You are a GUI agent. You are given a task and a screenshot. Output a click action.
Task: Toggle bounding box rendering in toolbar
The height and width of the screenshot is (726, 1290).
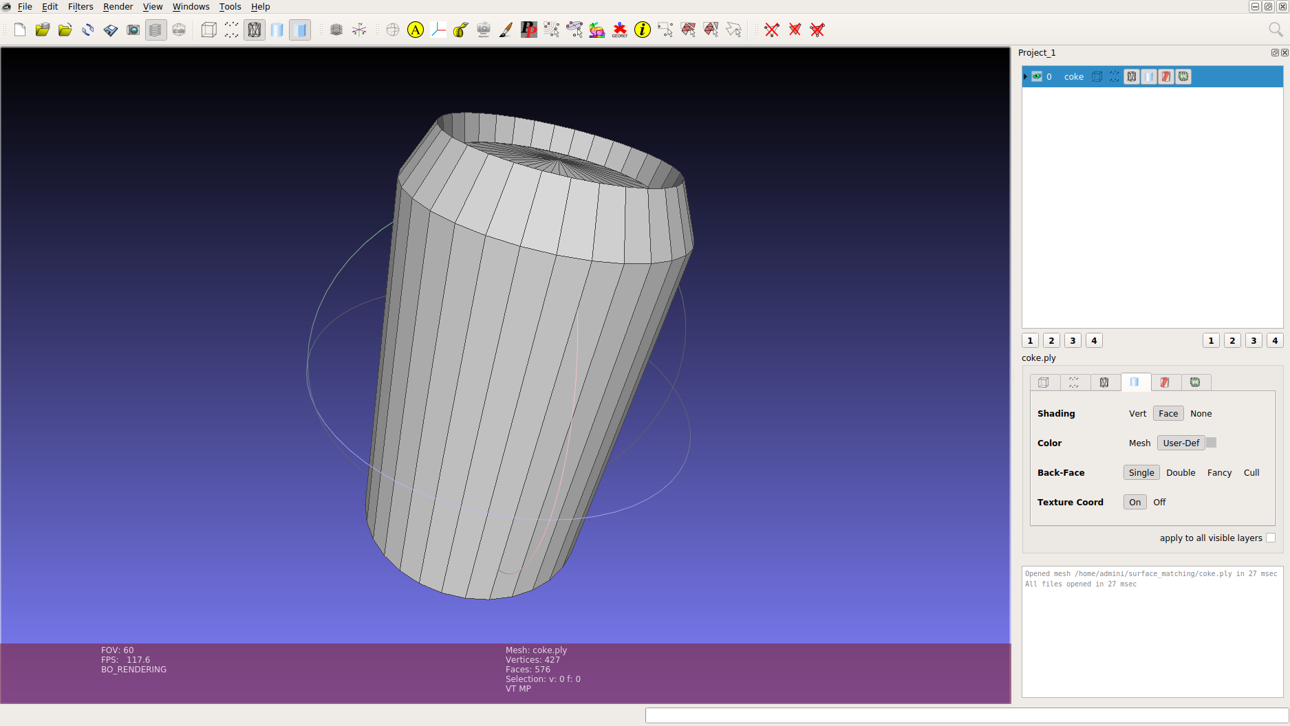point(209,30)
